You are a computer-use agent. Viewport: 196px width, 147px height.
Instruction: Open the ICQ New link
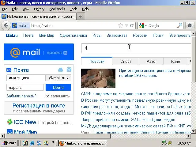click(x=25, y=122)
